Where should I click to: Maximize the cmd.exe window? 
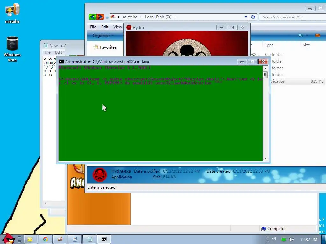252,62
